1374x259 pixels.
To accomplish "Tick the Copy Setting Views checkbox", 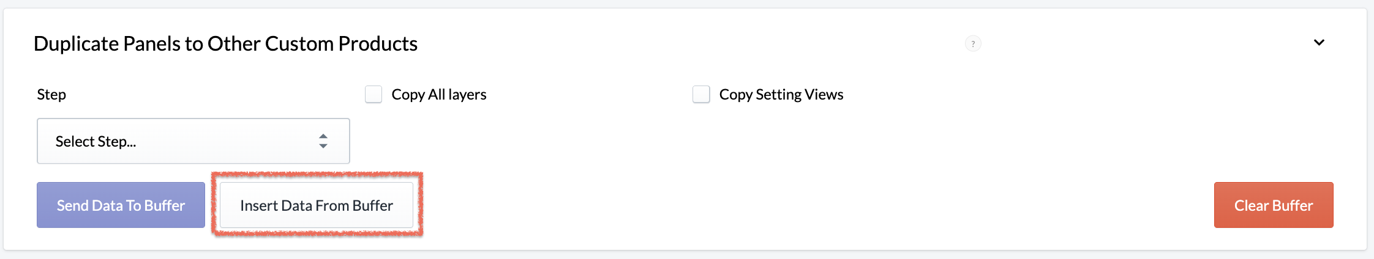I will 701,95.
